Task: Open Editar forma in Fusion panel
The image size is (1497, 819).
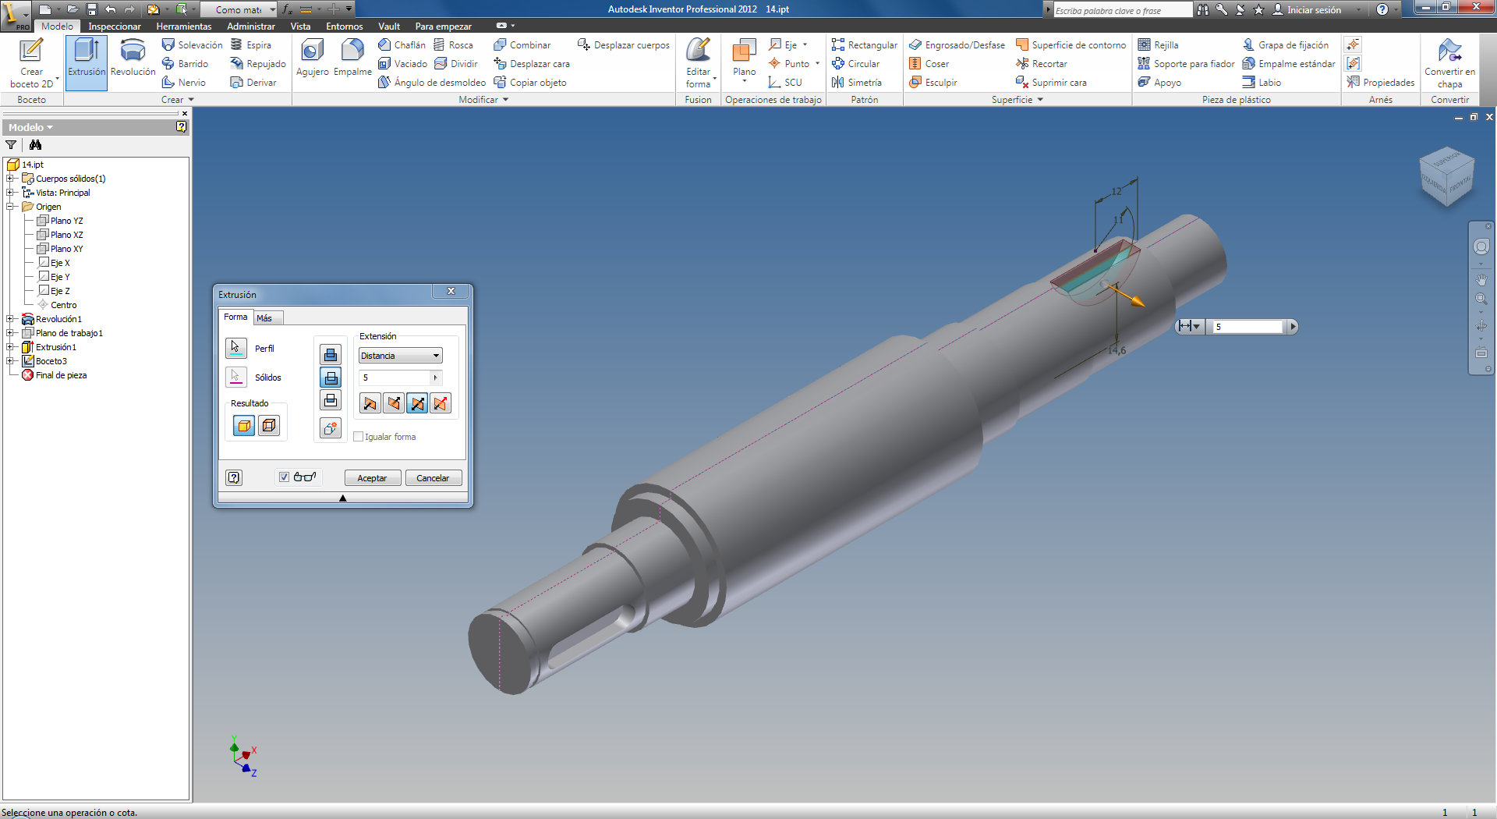Action: coord(698,63)
